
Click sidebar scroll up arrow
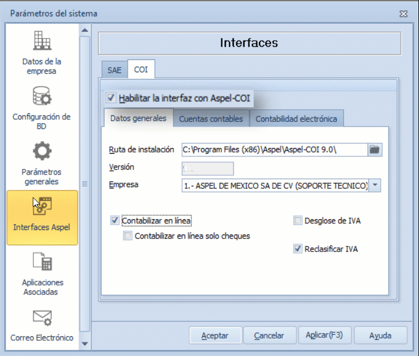tap(85, 30)
